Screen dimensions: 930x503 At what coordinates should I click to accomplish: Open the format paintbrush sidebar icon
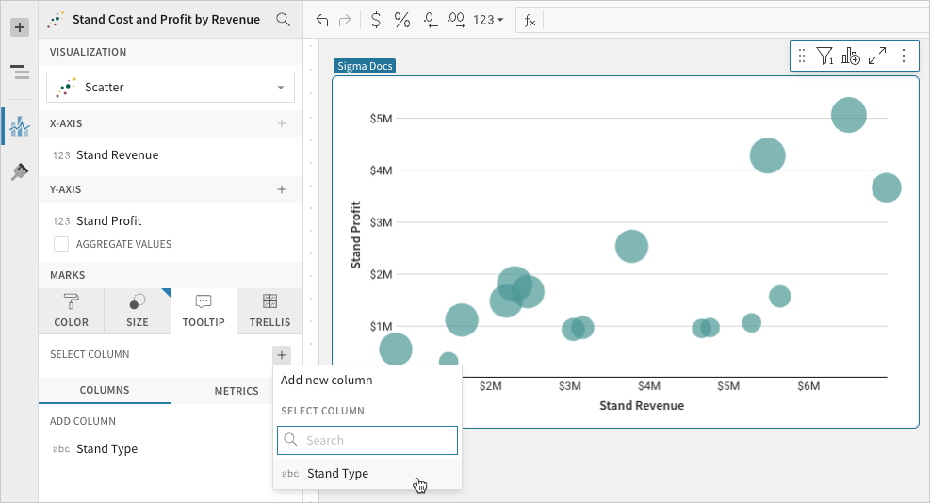19,171
